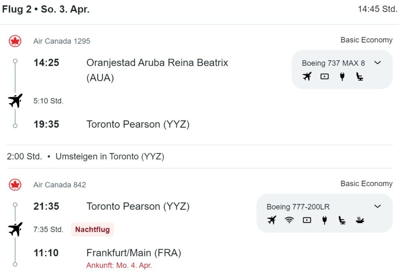The height and width of the screenshot is (271, 399).
Task: Click the in-flight entertainment icon on the Boeing 737 MAX 8
Action: (x=325, y=76)
